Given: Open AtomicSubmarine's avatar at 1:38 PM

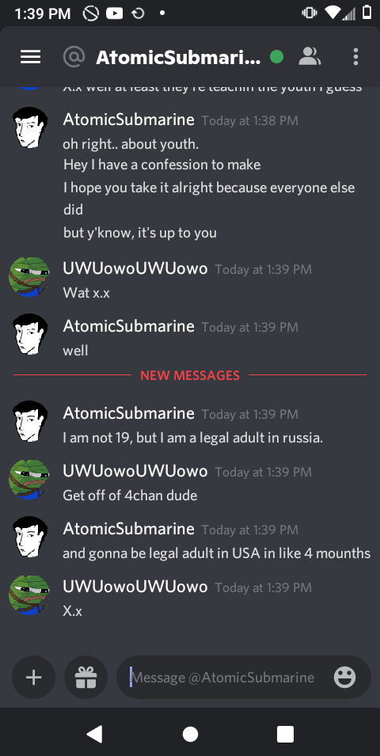Looking at the screenshot, I should click(30, 127).
